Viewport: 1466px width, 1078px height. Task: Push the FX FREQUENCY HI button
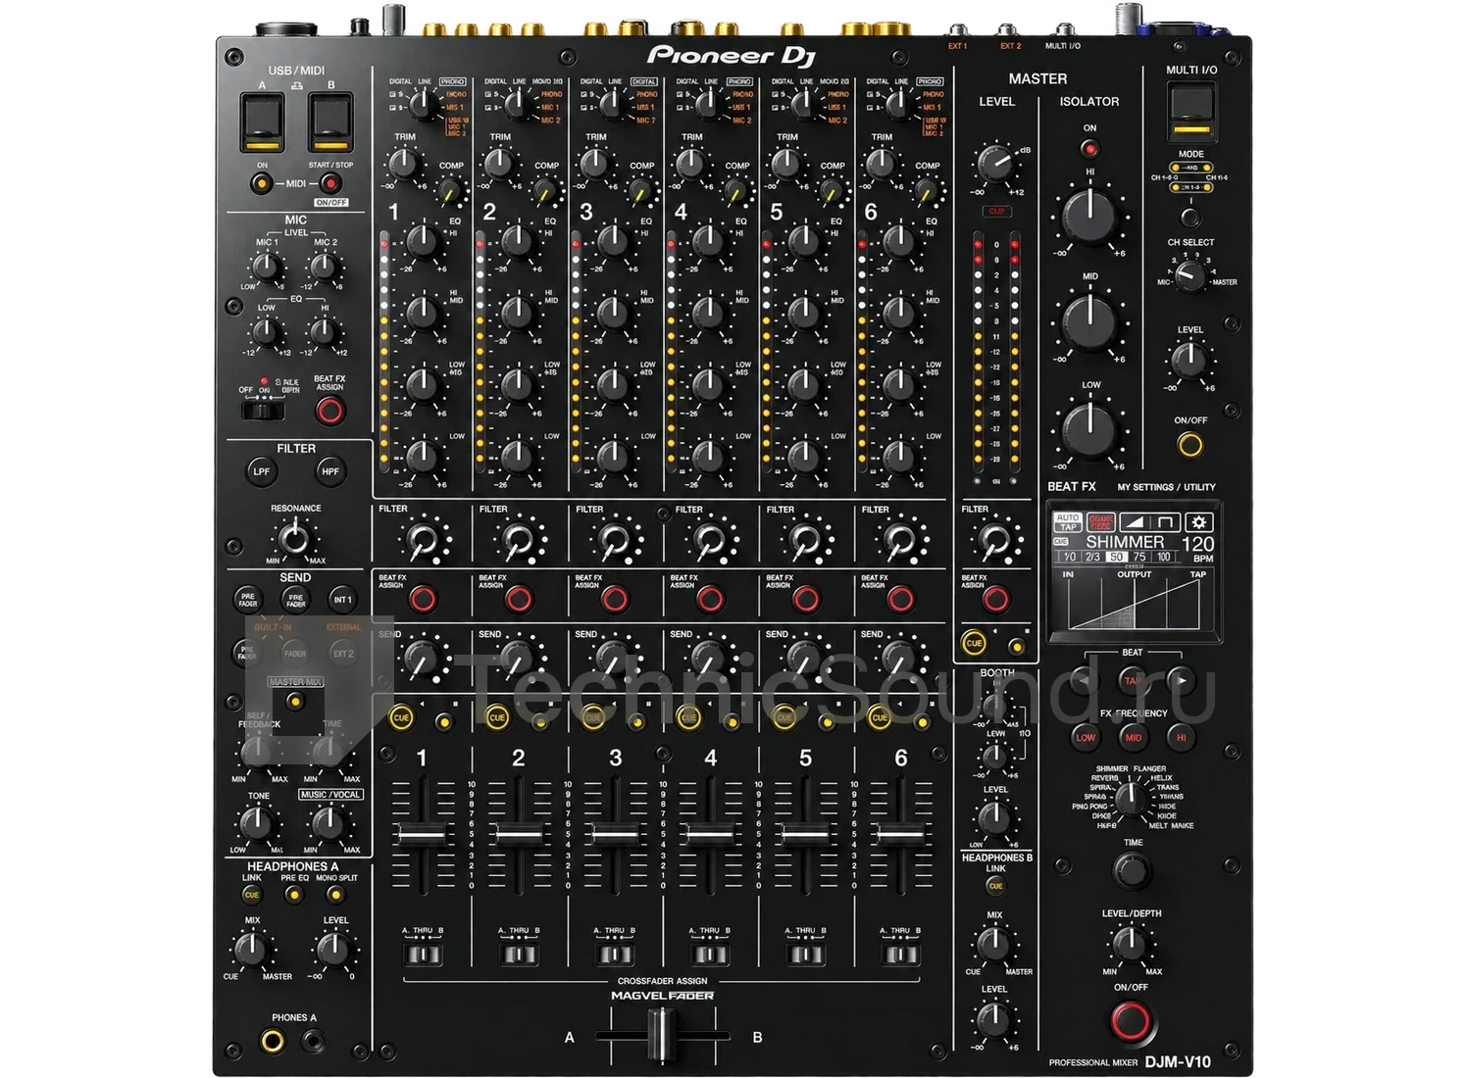(x=1181, y=737)
